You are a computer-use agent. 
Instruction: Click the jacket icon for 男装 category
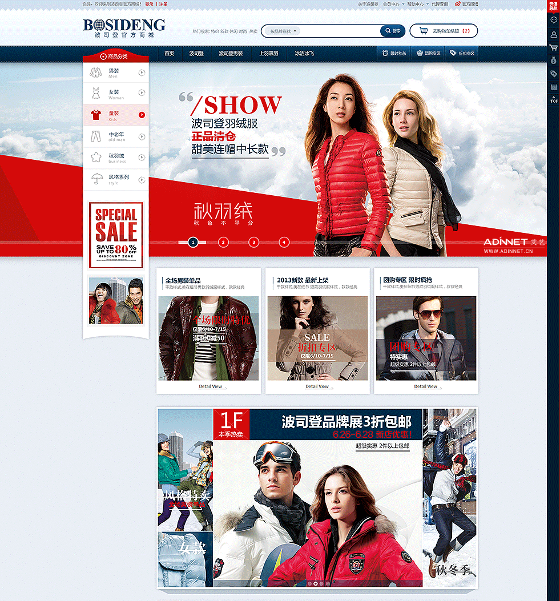[x=96, y=72]
